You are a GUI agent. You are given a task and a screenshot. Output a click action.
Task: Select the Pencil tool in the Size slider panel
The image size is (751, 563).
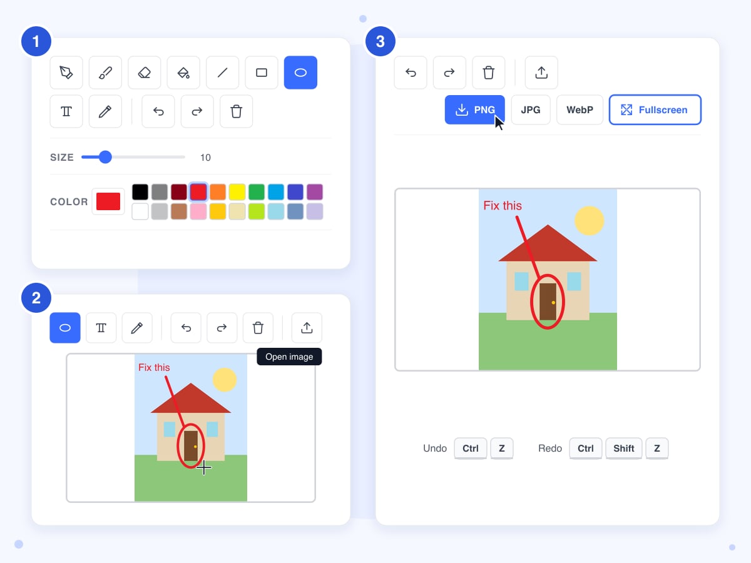[105, 111]
